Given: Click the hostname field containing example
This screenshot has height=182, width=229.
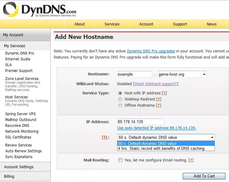Looking at the screenshot, I should [x=135, y=74].
